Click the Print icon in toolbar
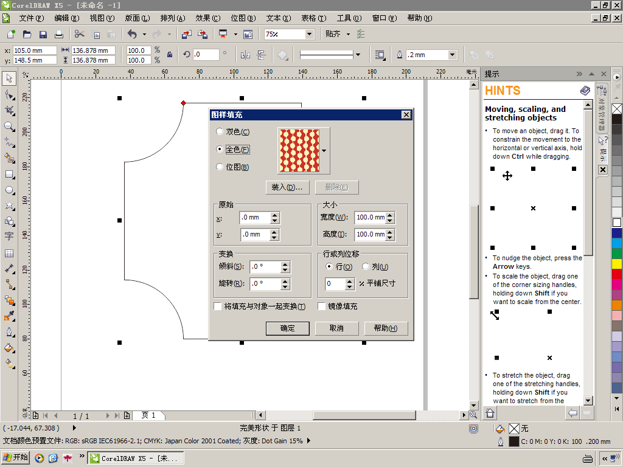Screen dimensions: 623x467 [x=59, y=35]
